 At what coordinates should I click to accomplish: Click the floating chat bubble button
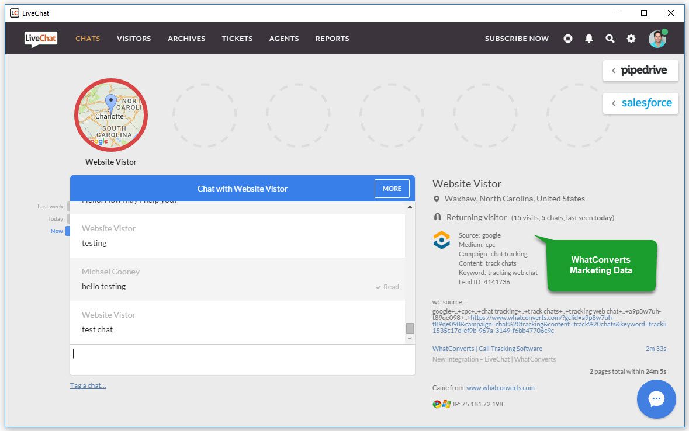pos(656,399)
